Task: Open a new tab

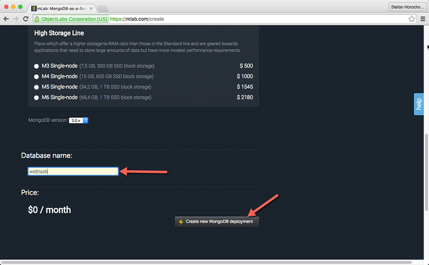Action: 103,9
